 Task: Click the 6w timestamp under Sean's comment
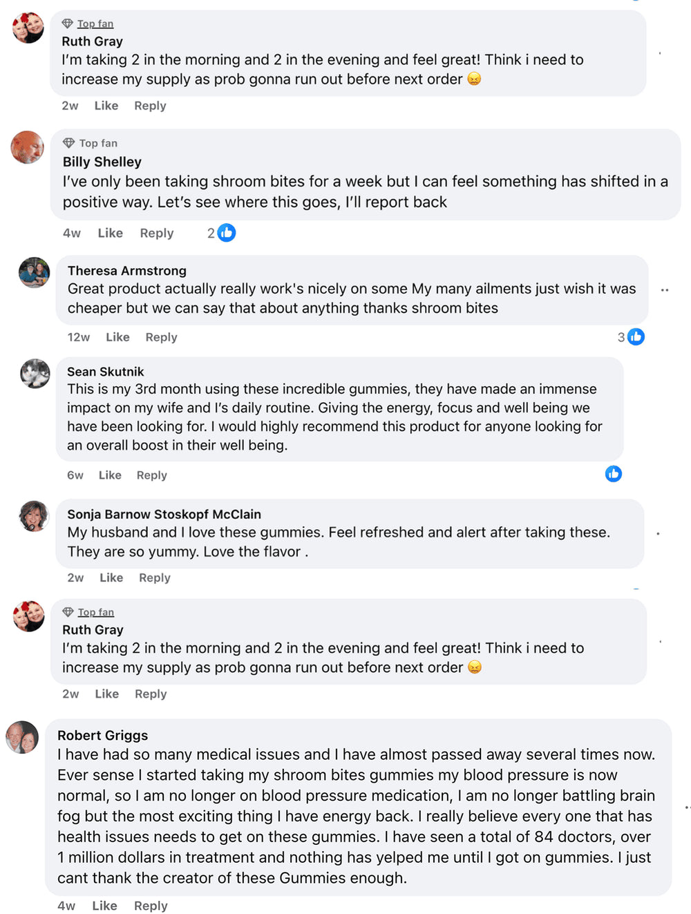75,475
